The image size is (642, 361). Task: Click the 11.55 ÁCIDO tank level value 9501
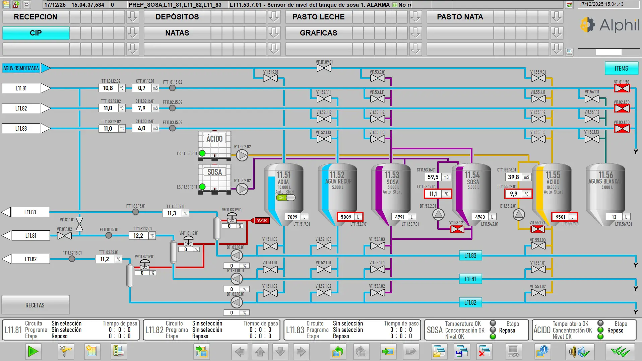(561, 217)
